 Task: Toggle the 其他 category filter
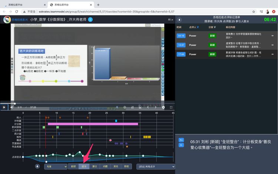pos(116,167)
